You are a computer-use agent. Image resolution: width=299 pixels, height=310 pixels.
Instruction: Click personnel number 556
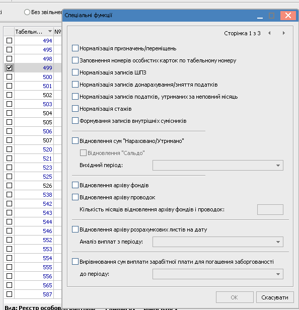[47, 276]
